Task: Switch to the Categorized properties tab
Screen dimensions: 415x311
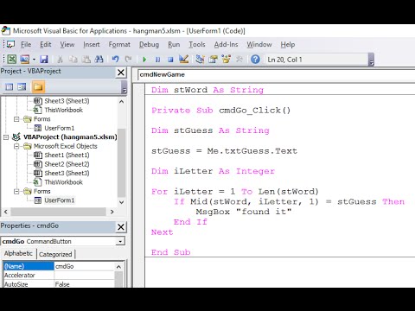Action: click(55, 254)
